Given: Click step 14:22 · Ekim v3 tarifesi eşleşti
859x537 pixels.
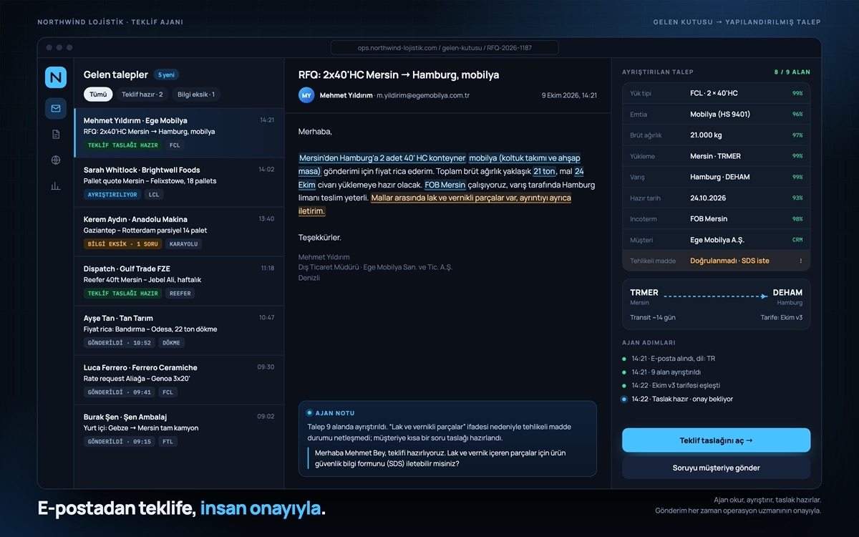Looking at the screenshot, I should coord(676,385).
